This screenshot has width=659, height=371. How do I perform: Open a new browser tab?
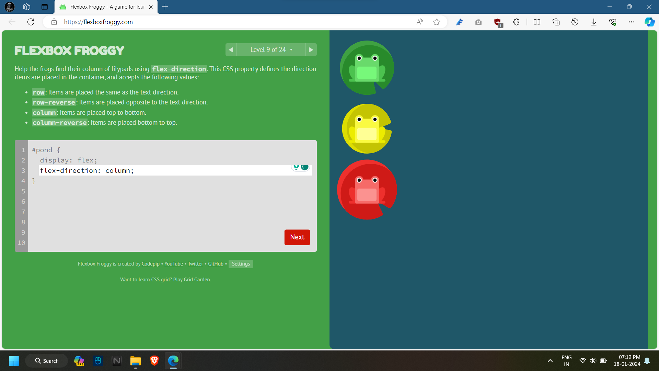(165, 7)
